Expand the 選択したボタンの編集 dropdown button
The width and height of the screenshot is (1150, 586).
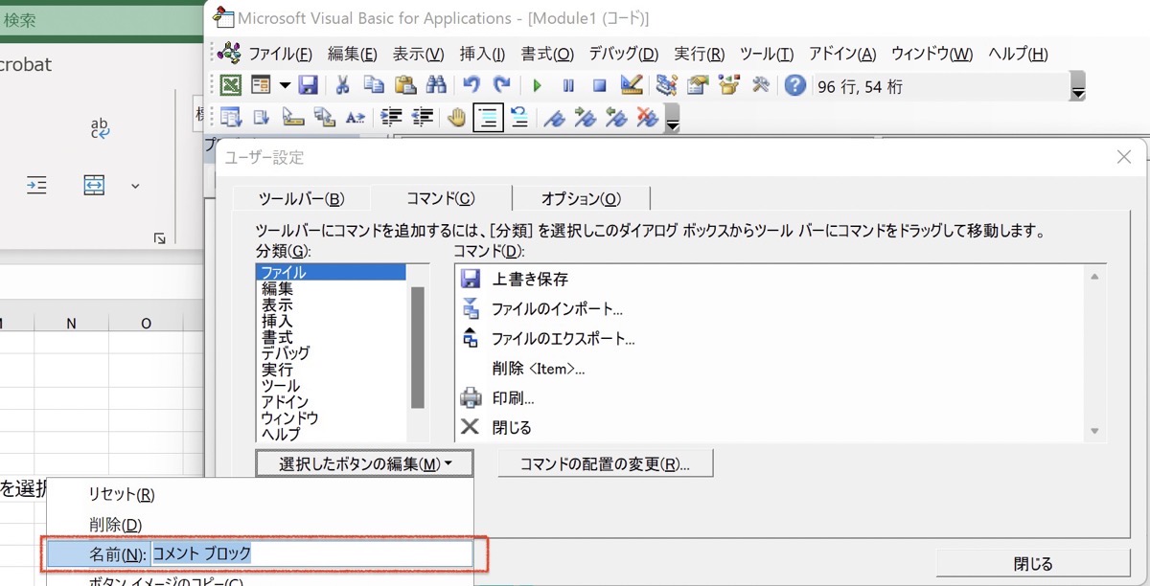[365, 463]
